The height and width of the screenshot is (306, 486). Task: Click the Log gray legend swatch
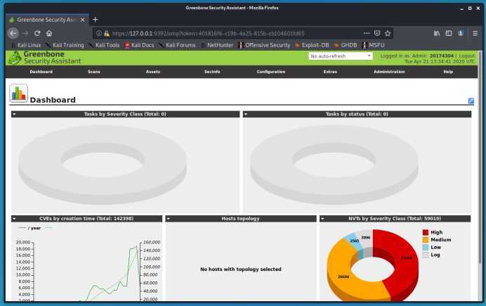[426, 255]
